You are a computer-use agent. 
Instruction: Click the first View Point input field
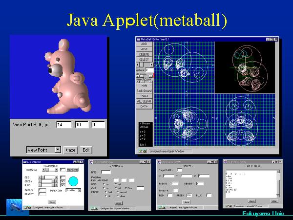point(63,125)
